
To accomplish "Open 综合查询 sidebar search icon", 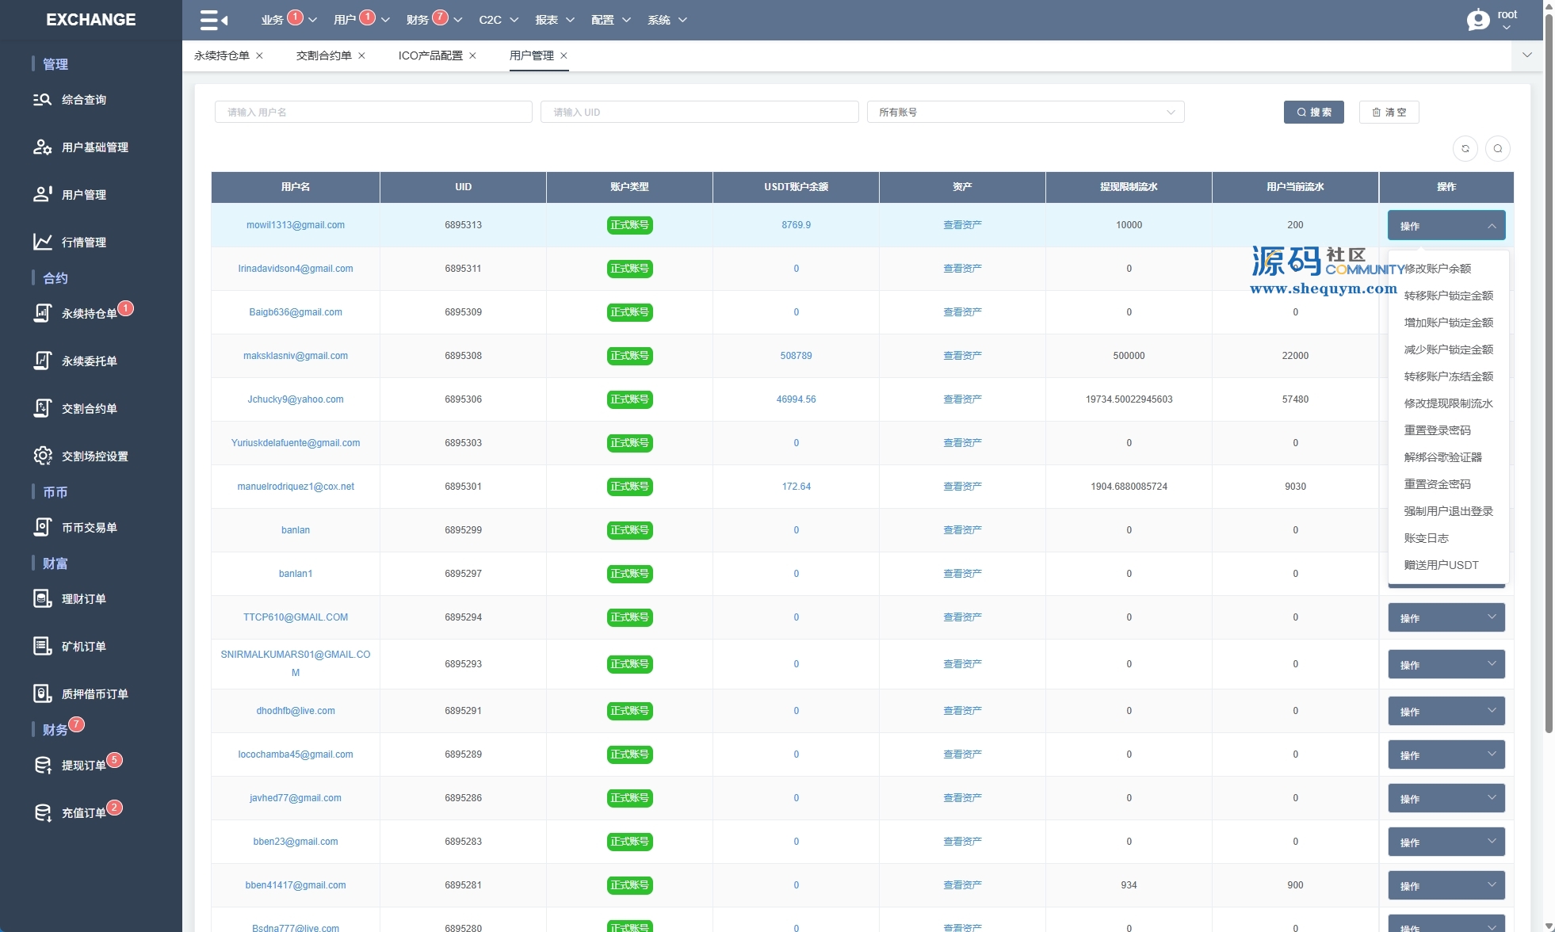I will 42,100.
